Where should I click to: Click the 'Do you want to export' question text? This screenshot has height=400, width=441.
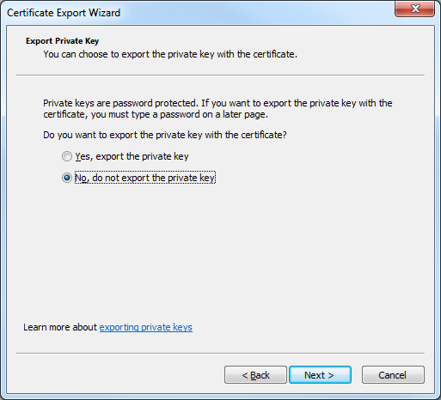click(165, 135)
